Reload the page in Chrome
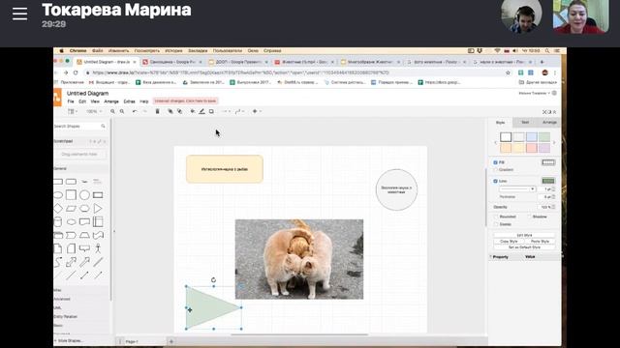The image size is (620, 348). coord(76,73)
